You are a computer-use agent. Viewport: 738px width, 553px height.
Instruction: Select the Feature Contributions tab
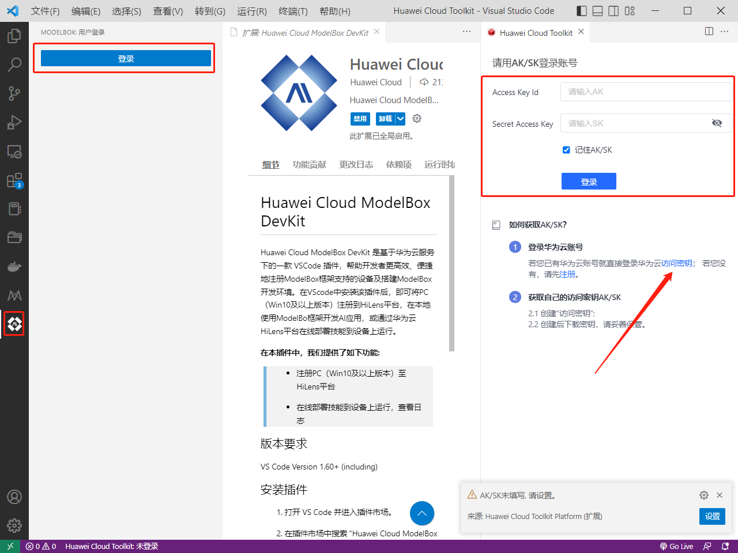(x=310, y=165)
